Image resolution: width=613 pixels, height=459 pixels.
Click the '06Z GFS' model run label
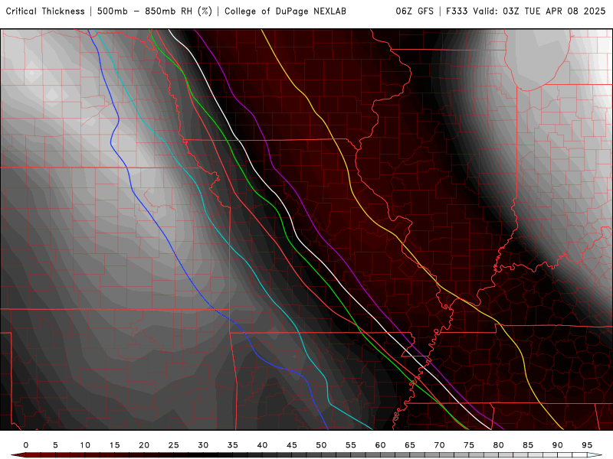tap(415, 11)
